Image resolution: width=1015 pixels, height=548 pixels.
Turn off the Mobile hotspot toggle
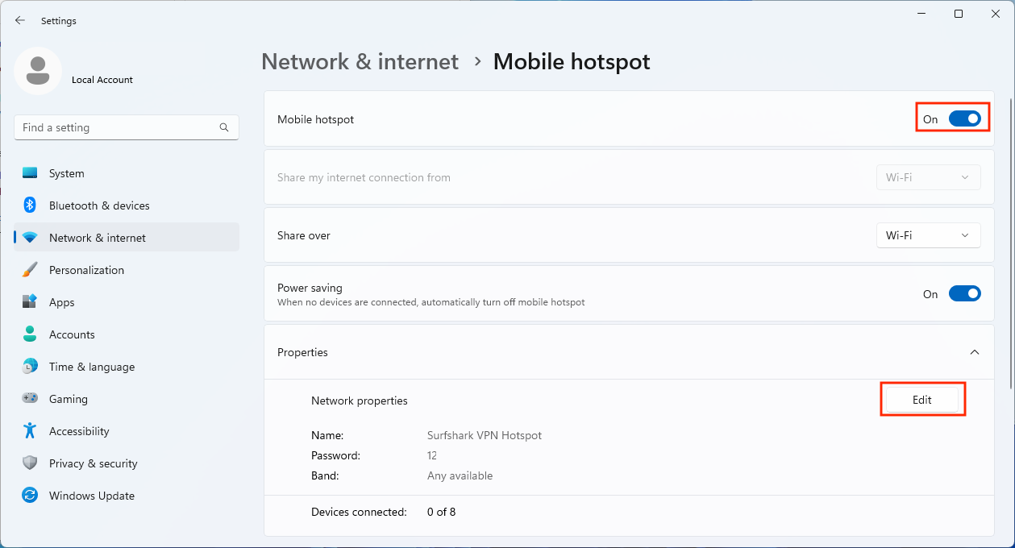pyautogui.click(x=964, y=119)
